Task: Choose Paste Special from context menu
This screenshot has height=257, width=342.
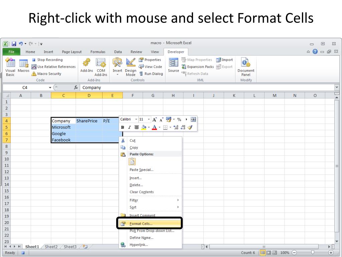Action: pos(151,170)
